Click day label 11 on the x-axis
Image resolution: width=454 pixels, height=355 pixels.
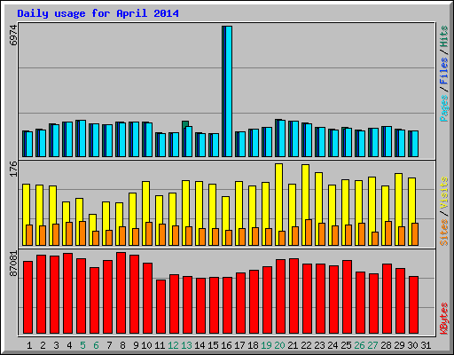(x=160, y=345)
